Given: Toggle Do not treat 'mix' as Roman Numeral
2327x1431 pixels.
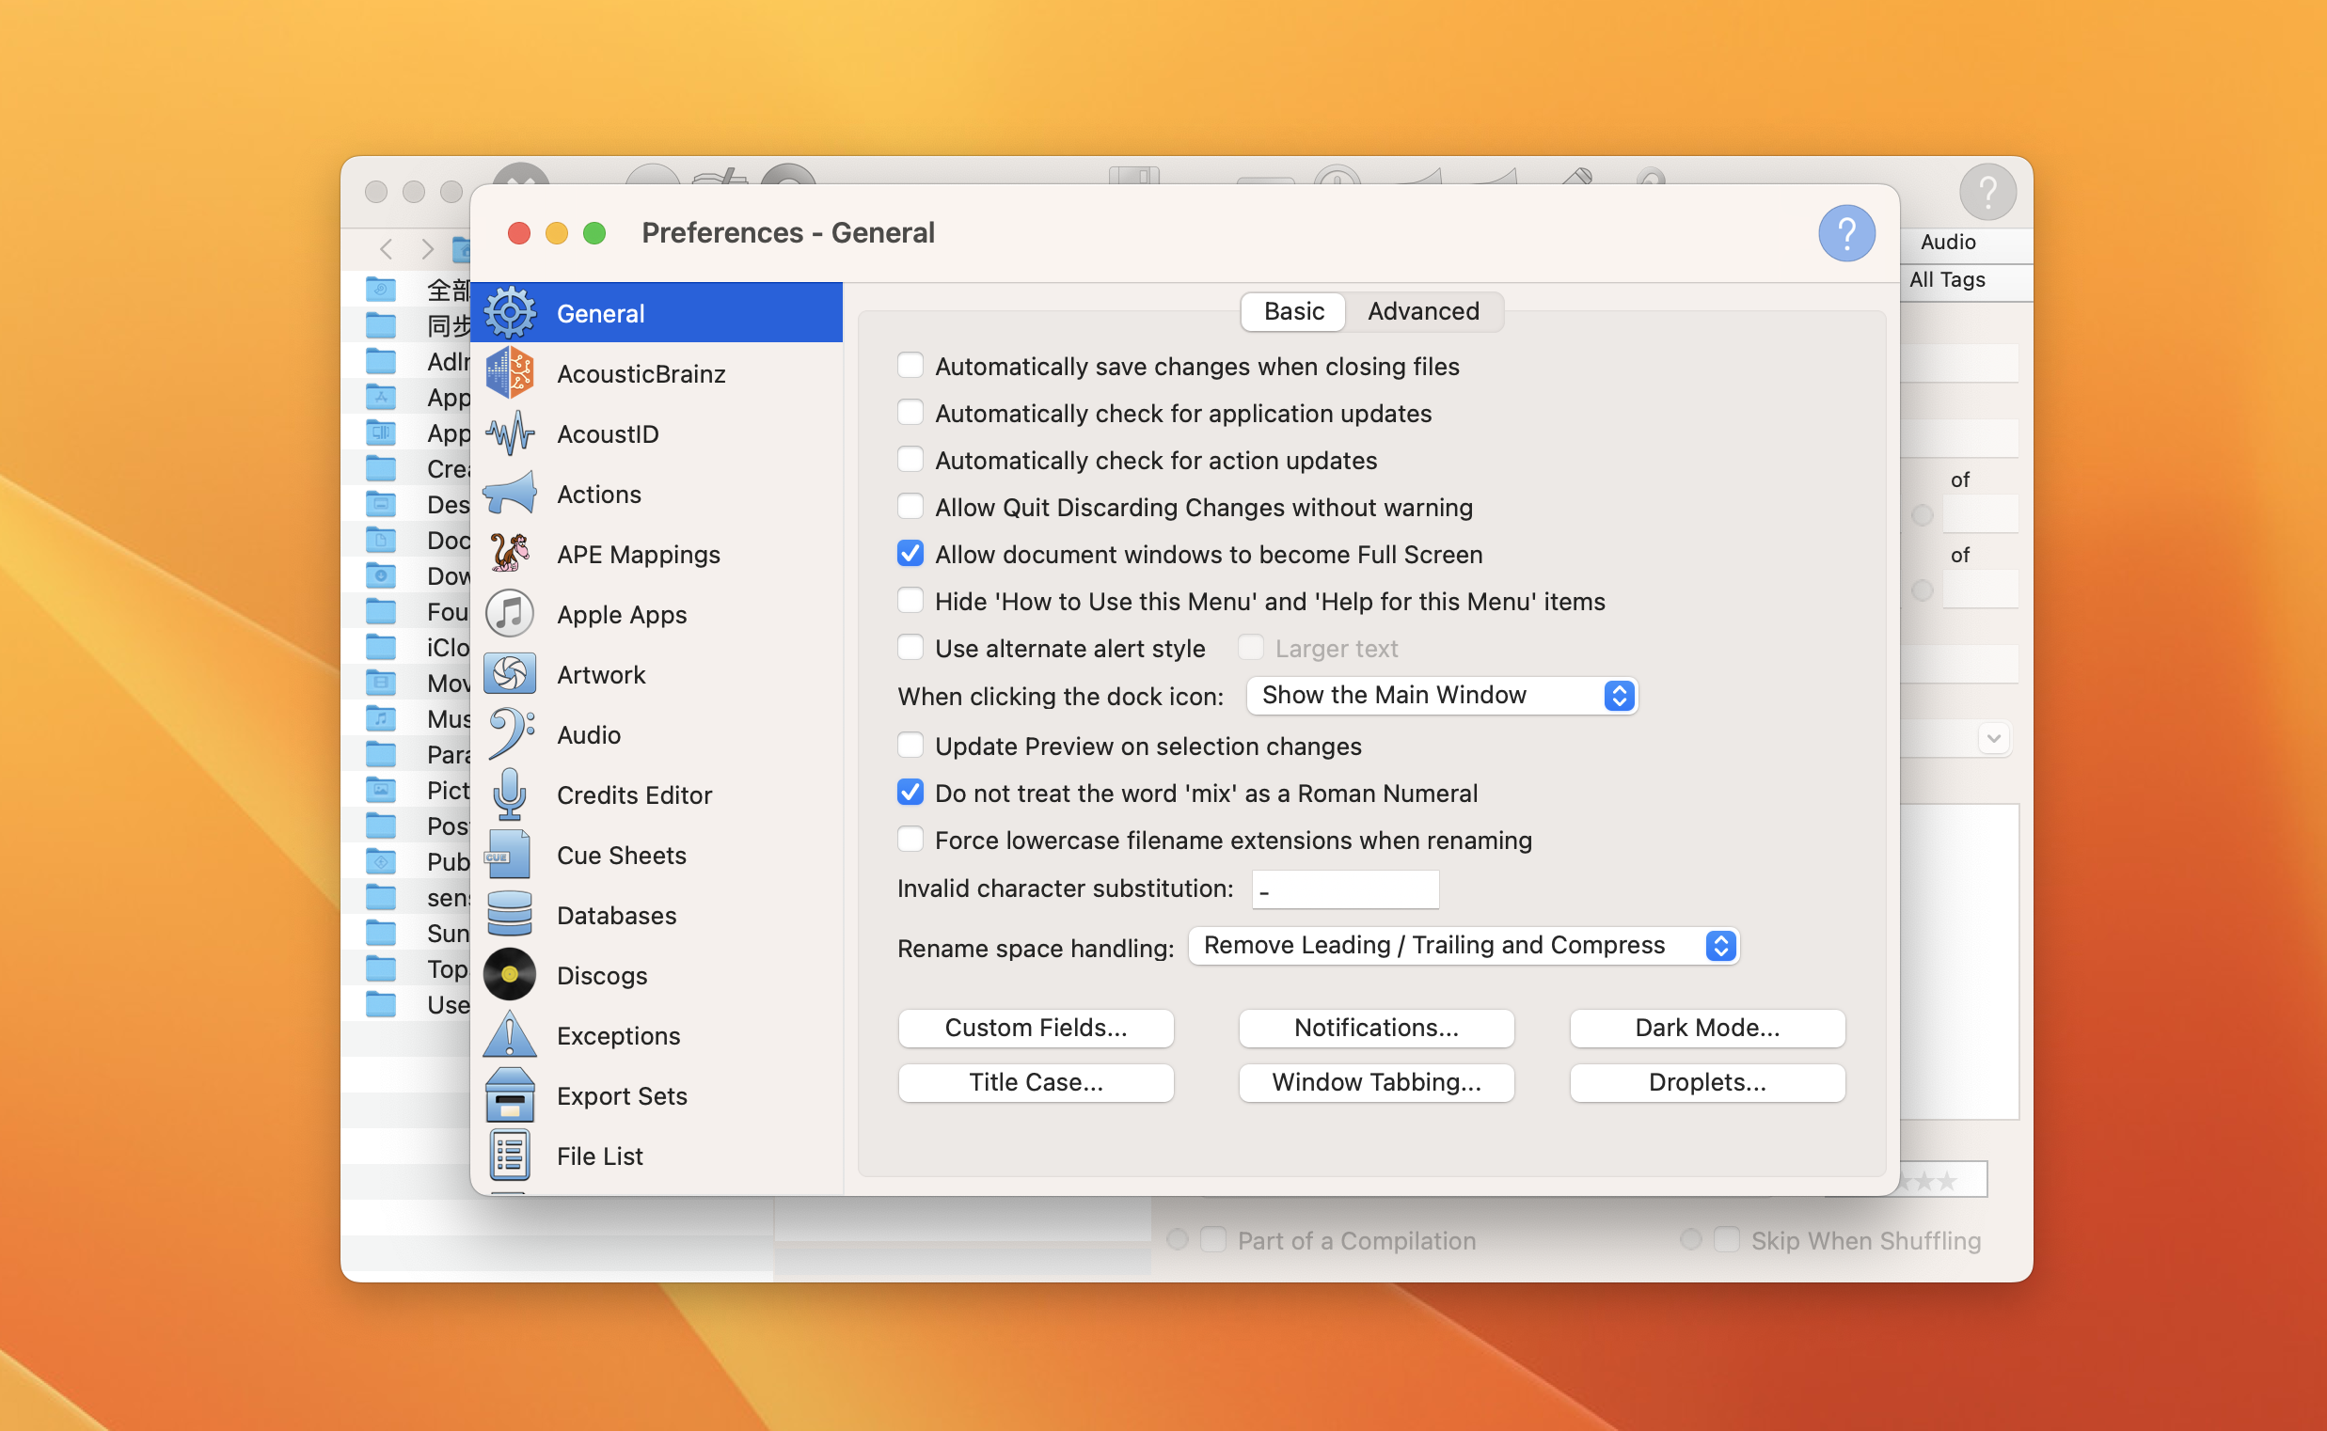Looking at the screenshot, I should point(910,791).
